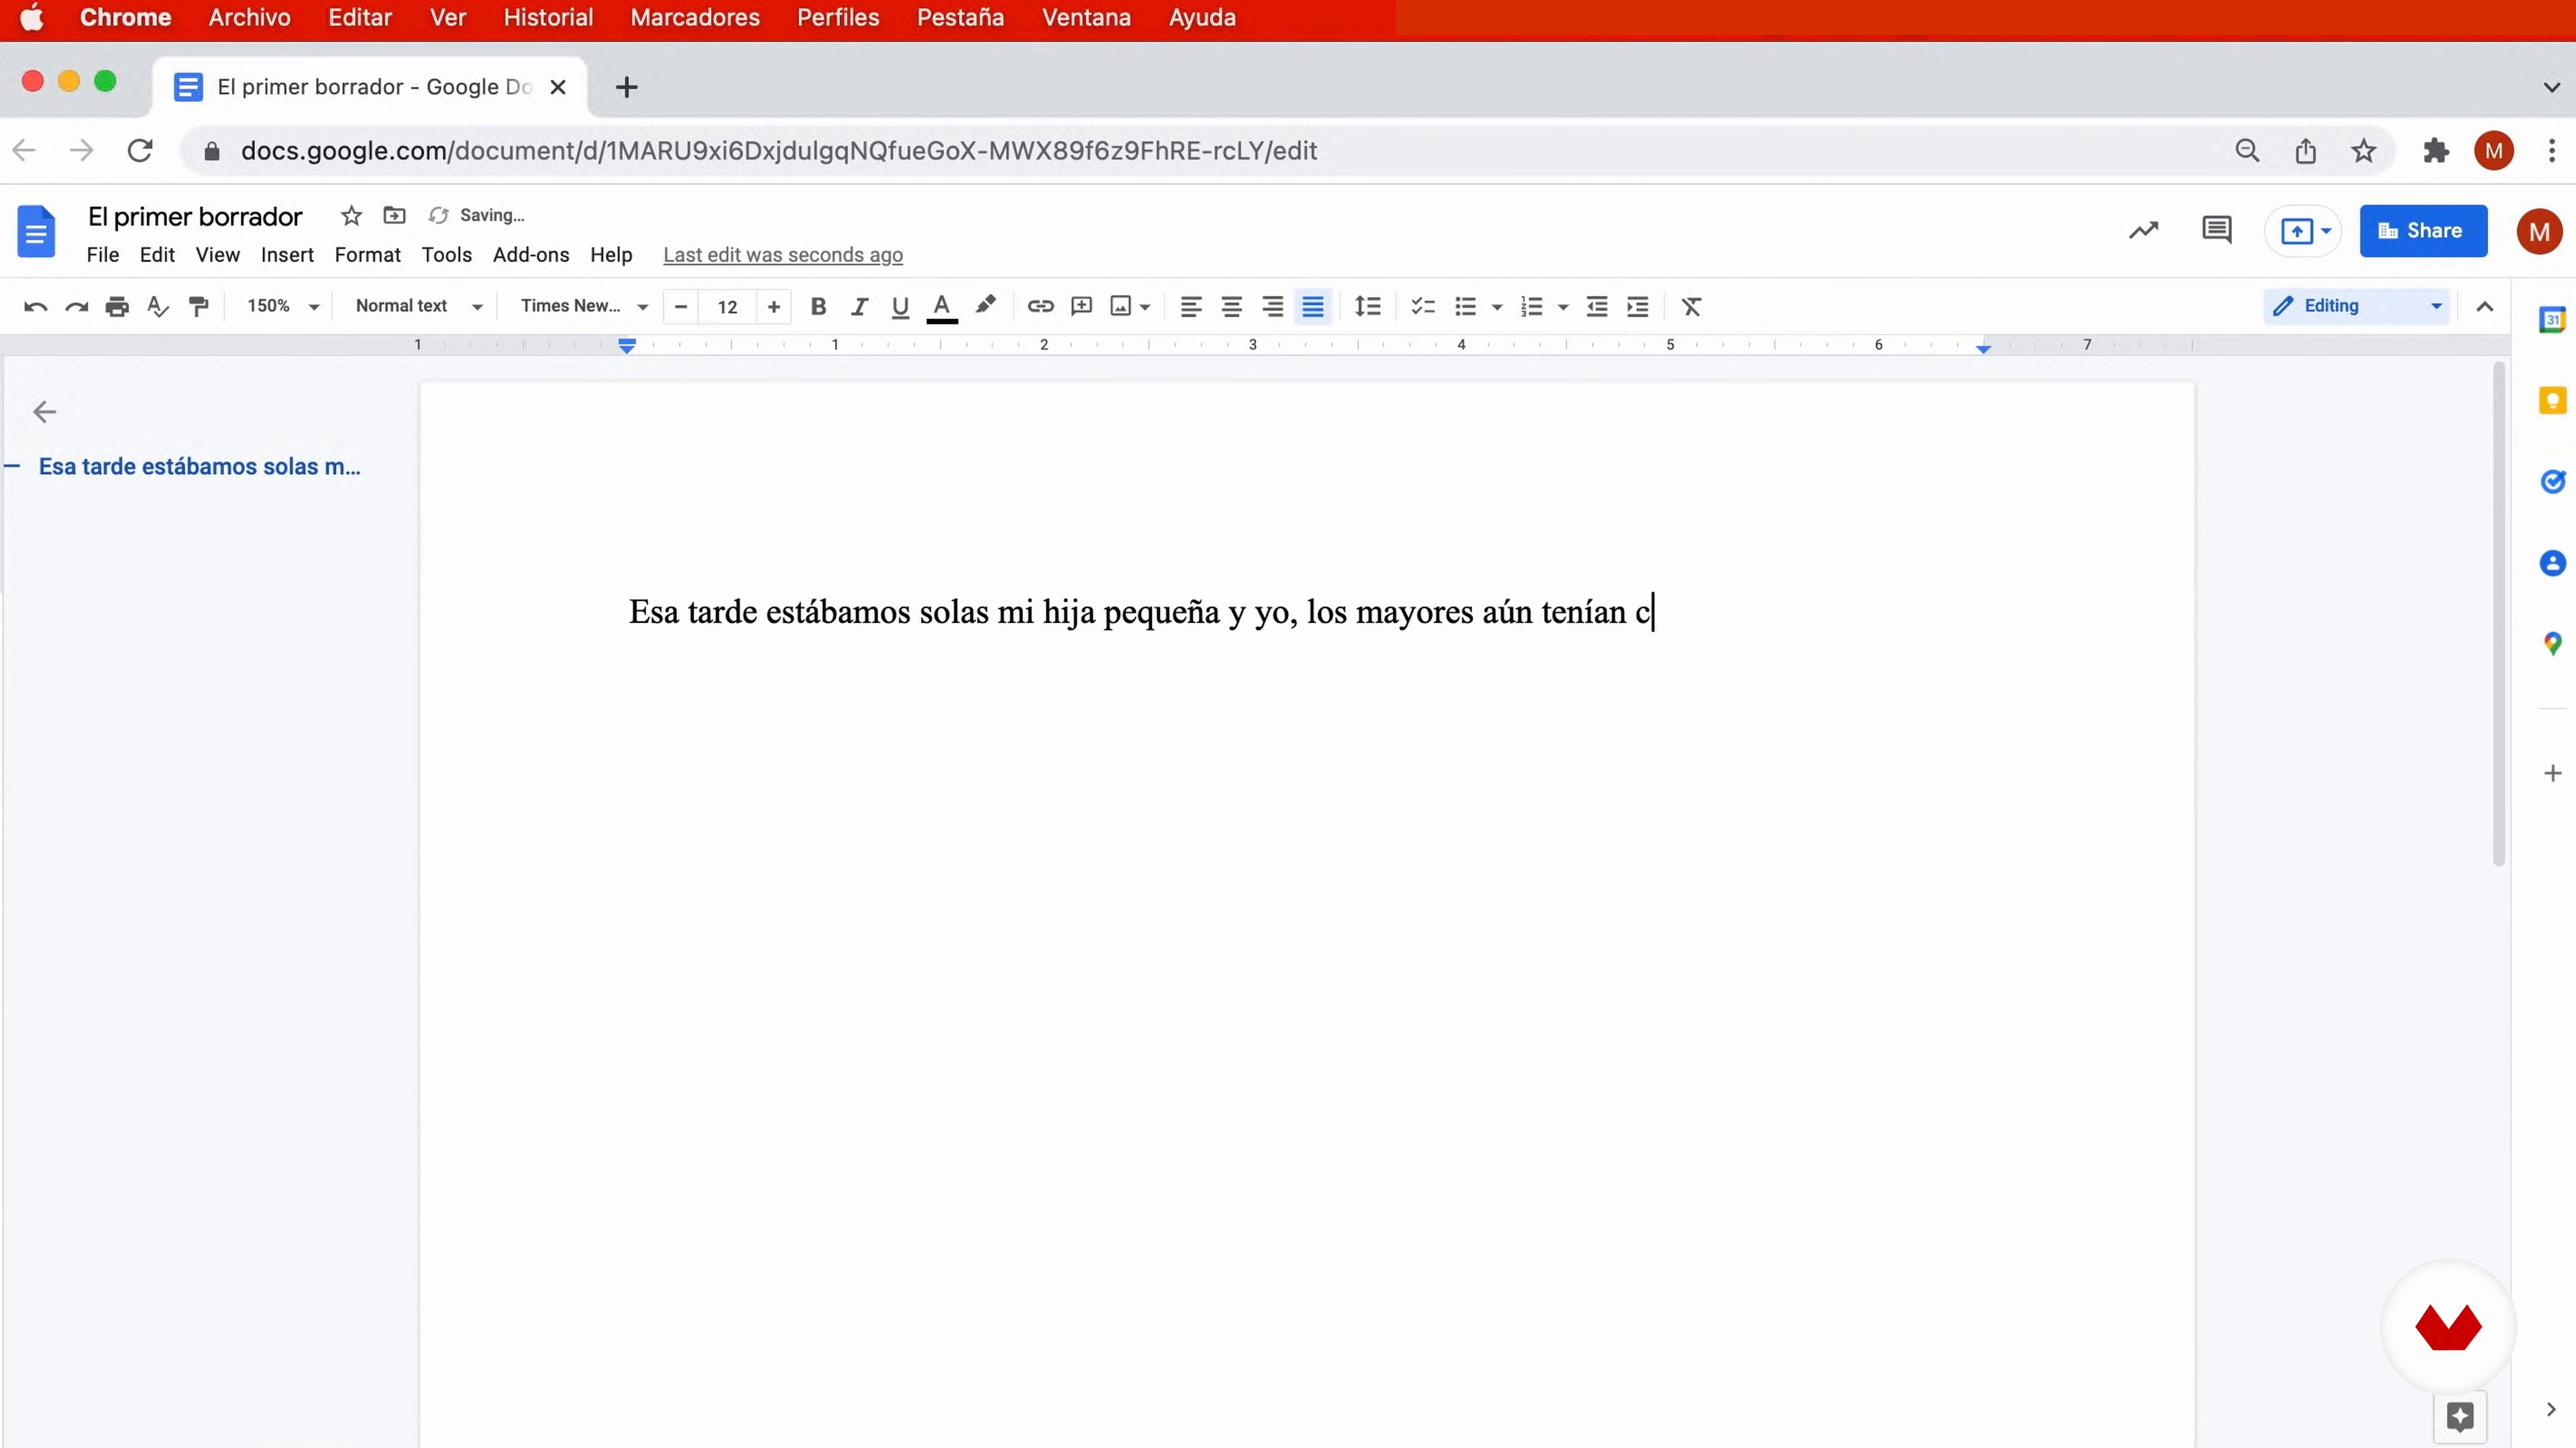Add a comment using toolbar icon
Viewport: 2576px width, 1448px height.
click(1081, 307)
